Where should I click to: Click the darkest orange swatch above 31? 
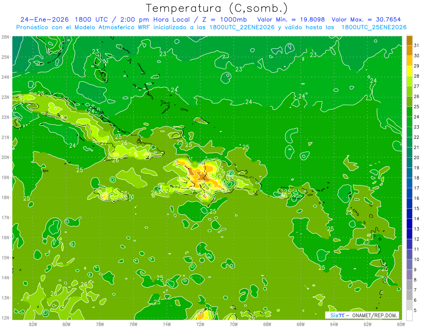(409, 40)
